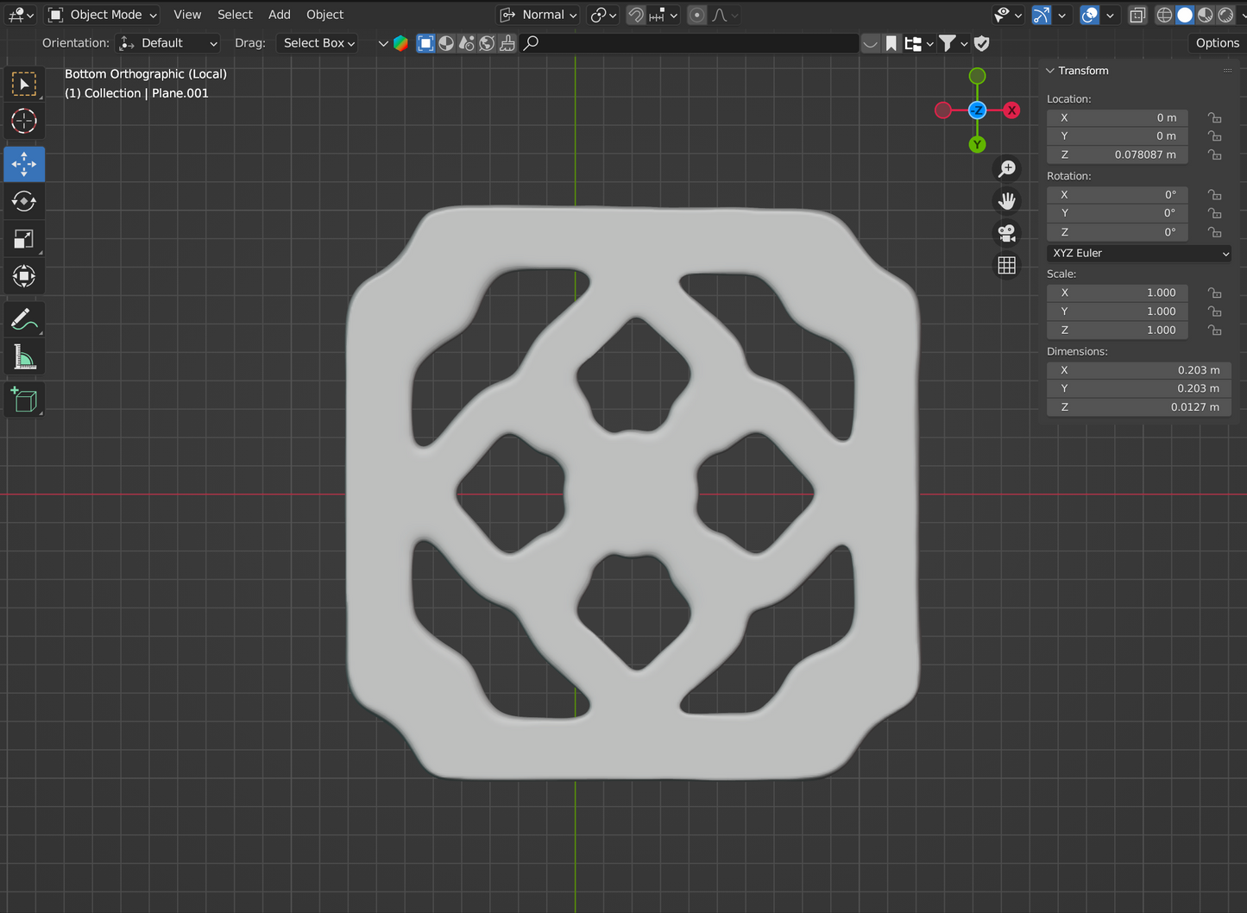Viewport: 1247px width, 913px height.
Task: Toggle snapping magnet in the header
Action: pos(636,15)
